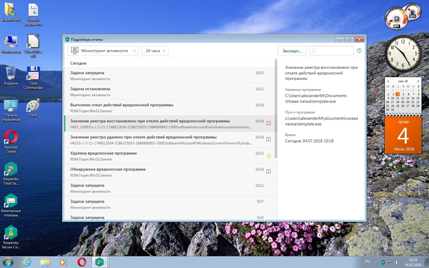Screen dimensions: 429x268
Task: Click the Экспорт... button
Action: [x=292, y=51]
